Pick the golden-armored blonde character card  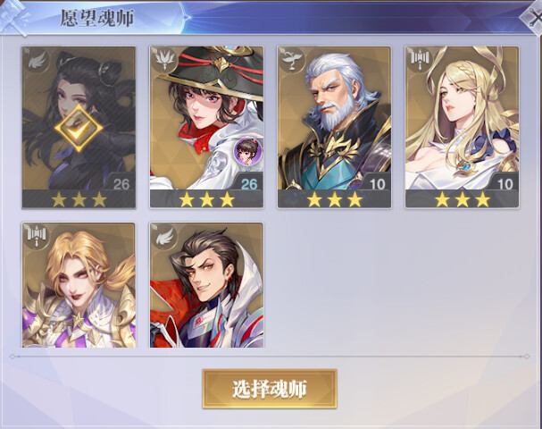[79, 285]
